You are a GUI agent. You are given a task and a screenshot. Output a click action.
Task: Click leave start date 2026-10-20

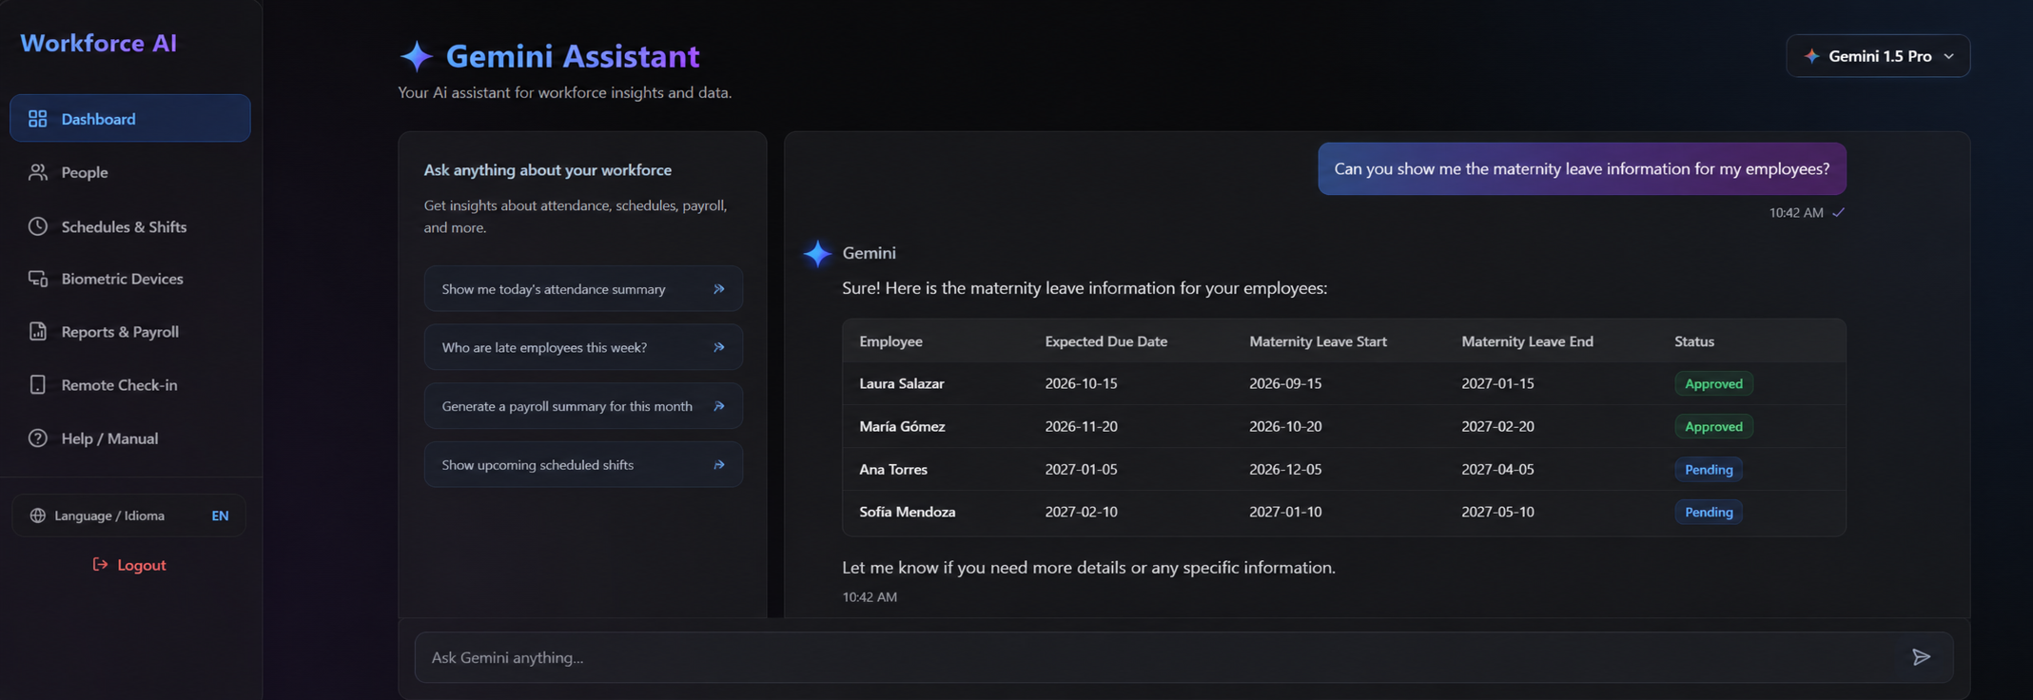tap(1285, 426)
